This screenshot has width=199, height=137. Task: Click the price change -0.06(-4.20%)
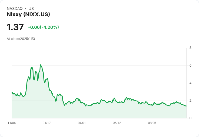point(44,27)
